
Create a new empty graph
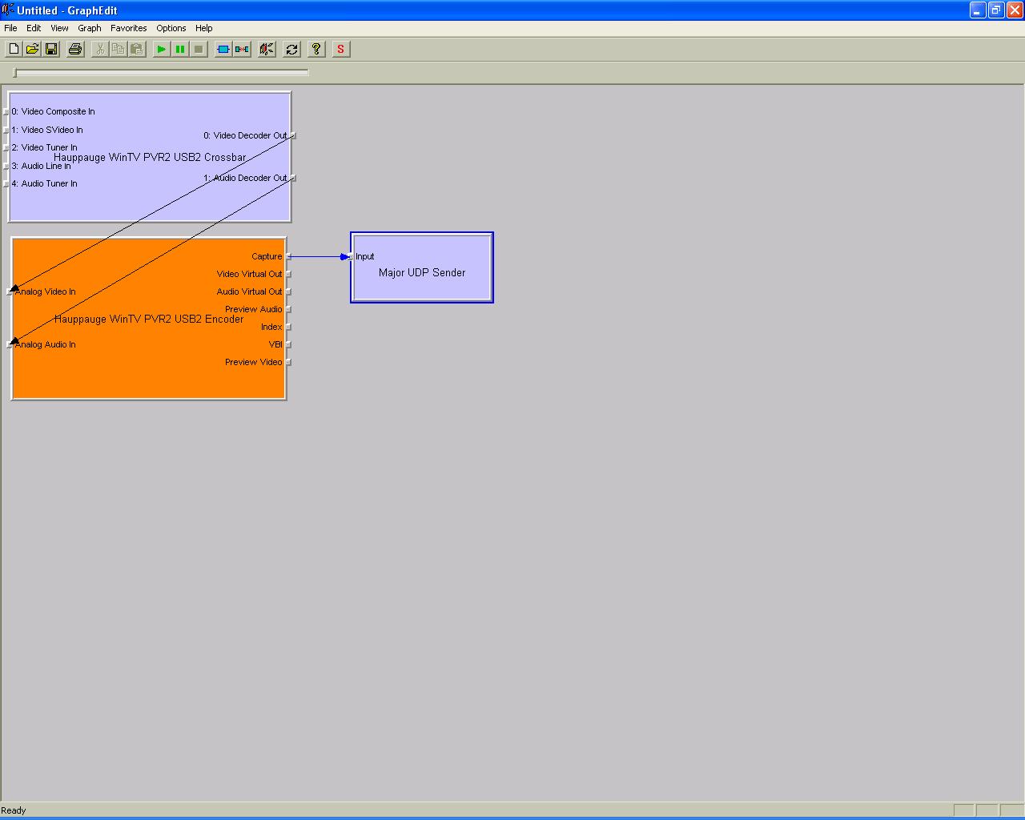(x=13, y=49)
